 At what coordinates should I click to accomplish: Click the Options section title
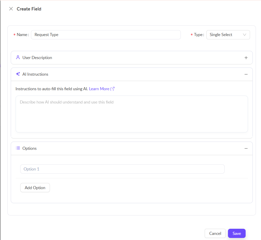29,148
